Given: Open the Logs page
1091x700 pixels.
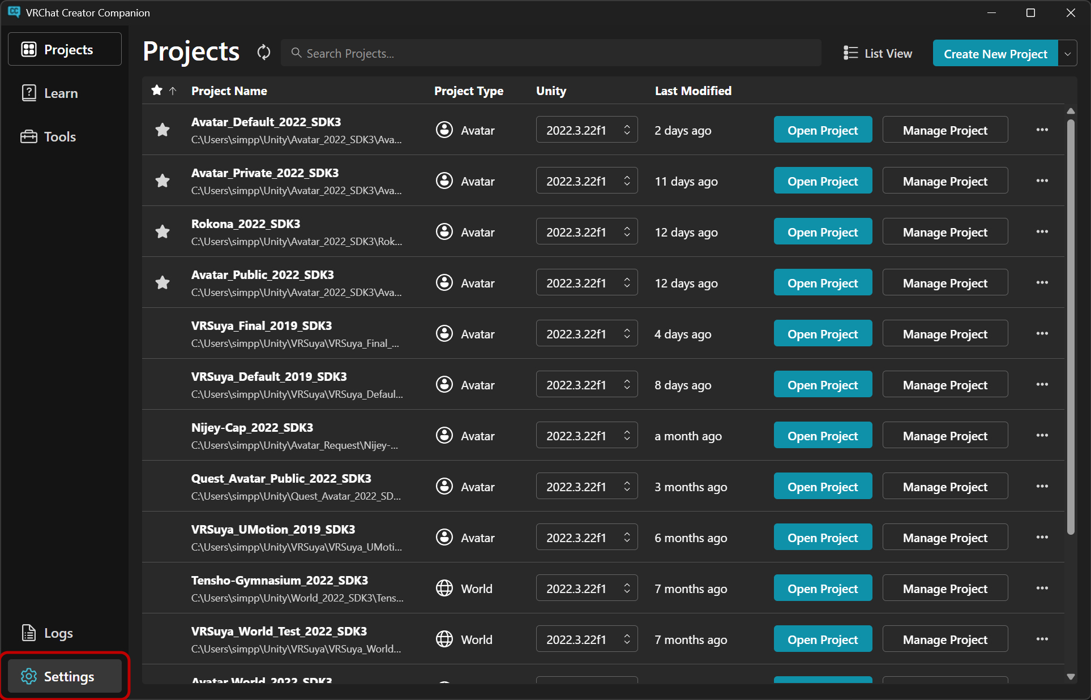Looking at the screenshot, I should point(65,633).
